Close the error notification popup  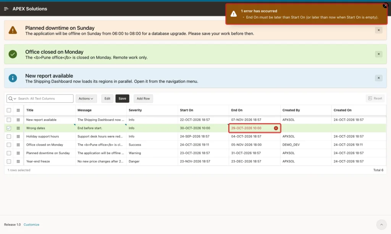click(385, 5)
